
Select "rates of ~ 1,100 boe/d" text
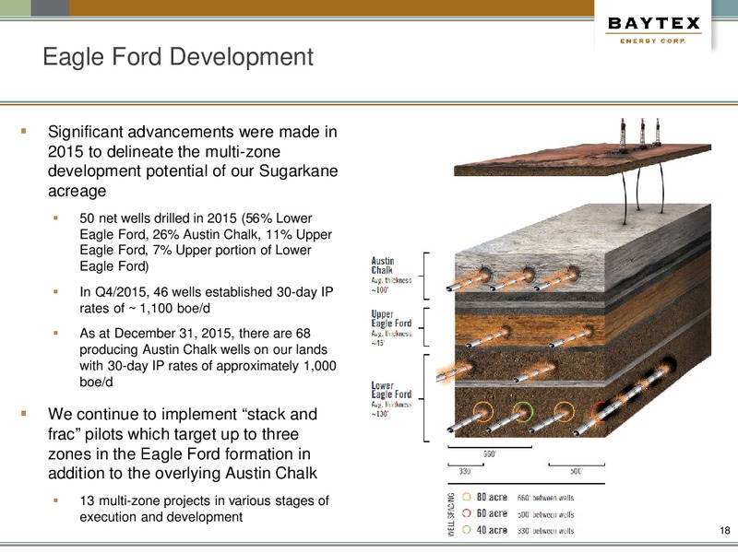(145, 309)
